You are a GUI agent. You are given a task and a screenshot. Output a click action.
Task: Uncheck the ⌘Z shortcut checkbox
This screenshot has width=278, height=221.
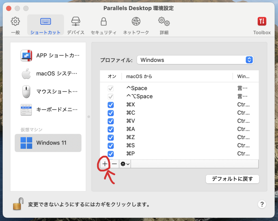point(111,137)
